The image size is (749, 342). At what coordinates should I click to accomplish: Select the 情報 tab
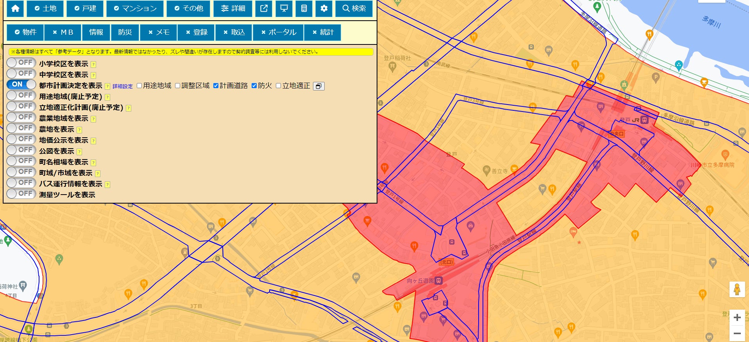[96, 32]
